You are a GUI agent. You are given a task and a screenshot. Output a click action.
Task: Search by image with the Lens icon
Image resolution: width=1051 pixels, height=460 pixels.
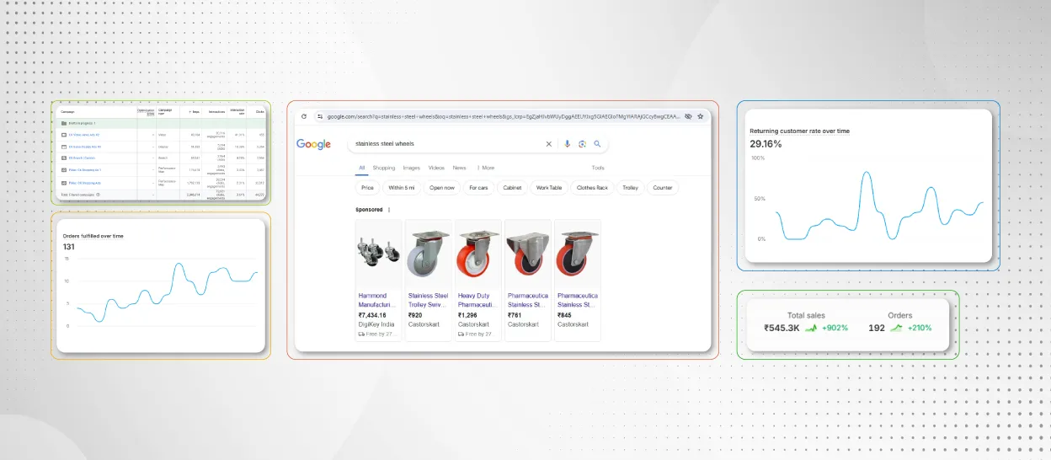point(582,144)
